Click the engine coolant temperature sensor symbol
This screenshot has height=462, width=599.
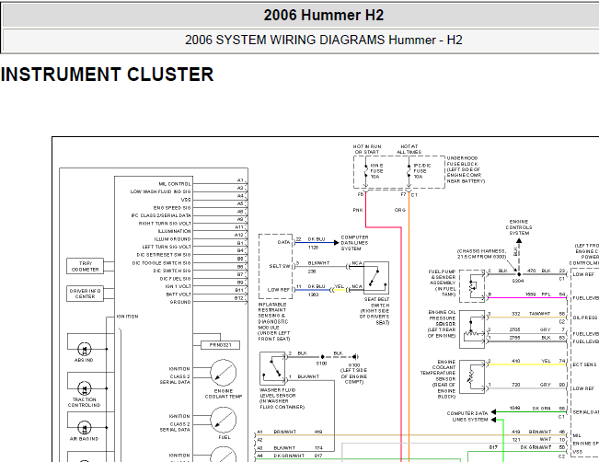pos(472,376)
